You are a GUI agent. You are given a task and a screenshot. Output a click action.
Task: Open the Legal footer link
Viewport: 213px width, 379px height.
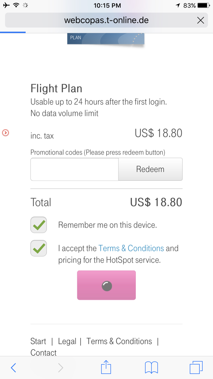coord(67,341)
